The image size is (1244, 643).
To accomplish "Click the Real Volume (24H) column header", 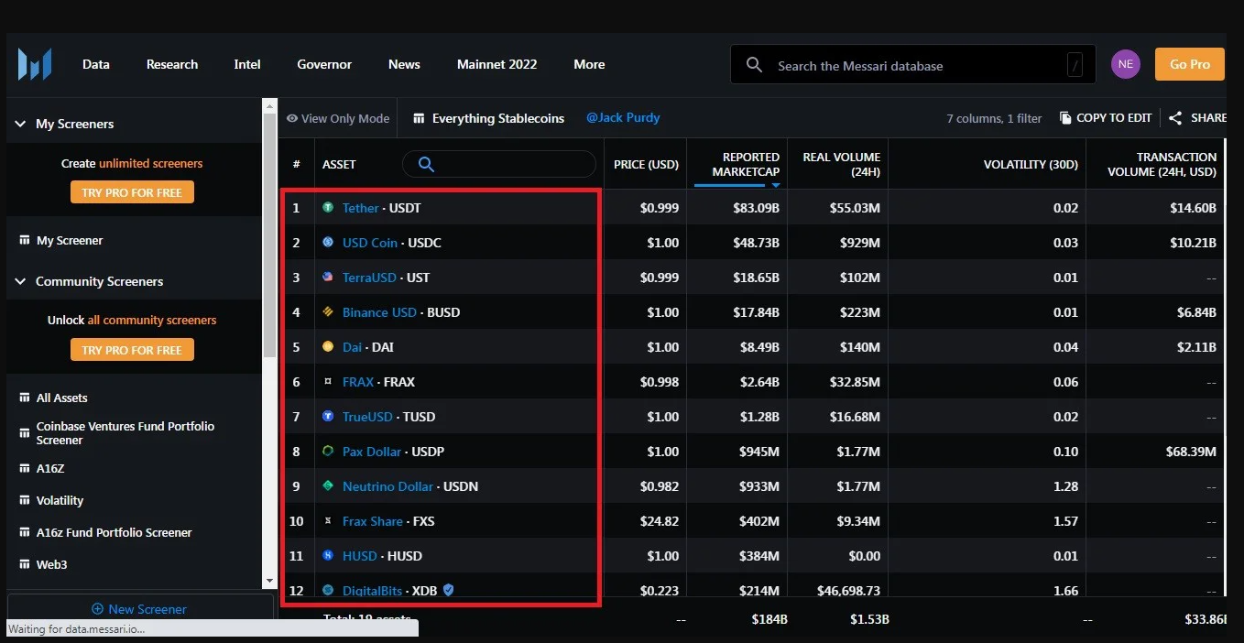I will click(x=842, y=164).
